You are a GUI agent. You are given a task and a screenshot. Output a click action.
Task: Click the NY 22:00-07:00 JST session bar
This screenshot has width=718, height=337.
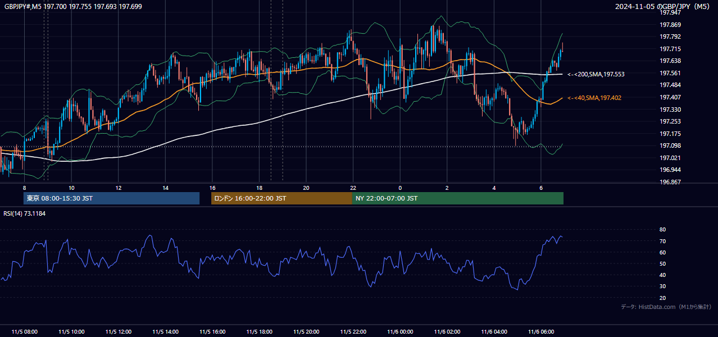pyautogui.click(x=458, y=198)
